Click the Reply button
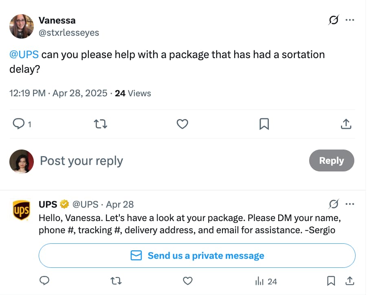Viewport: 369px width, 295px height. coord(332,161)
